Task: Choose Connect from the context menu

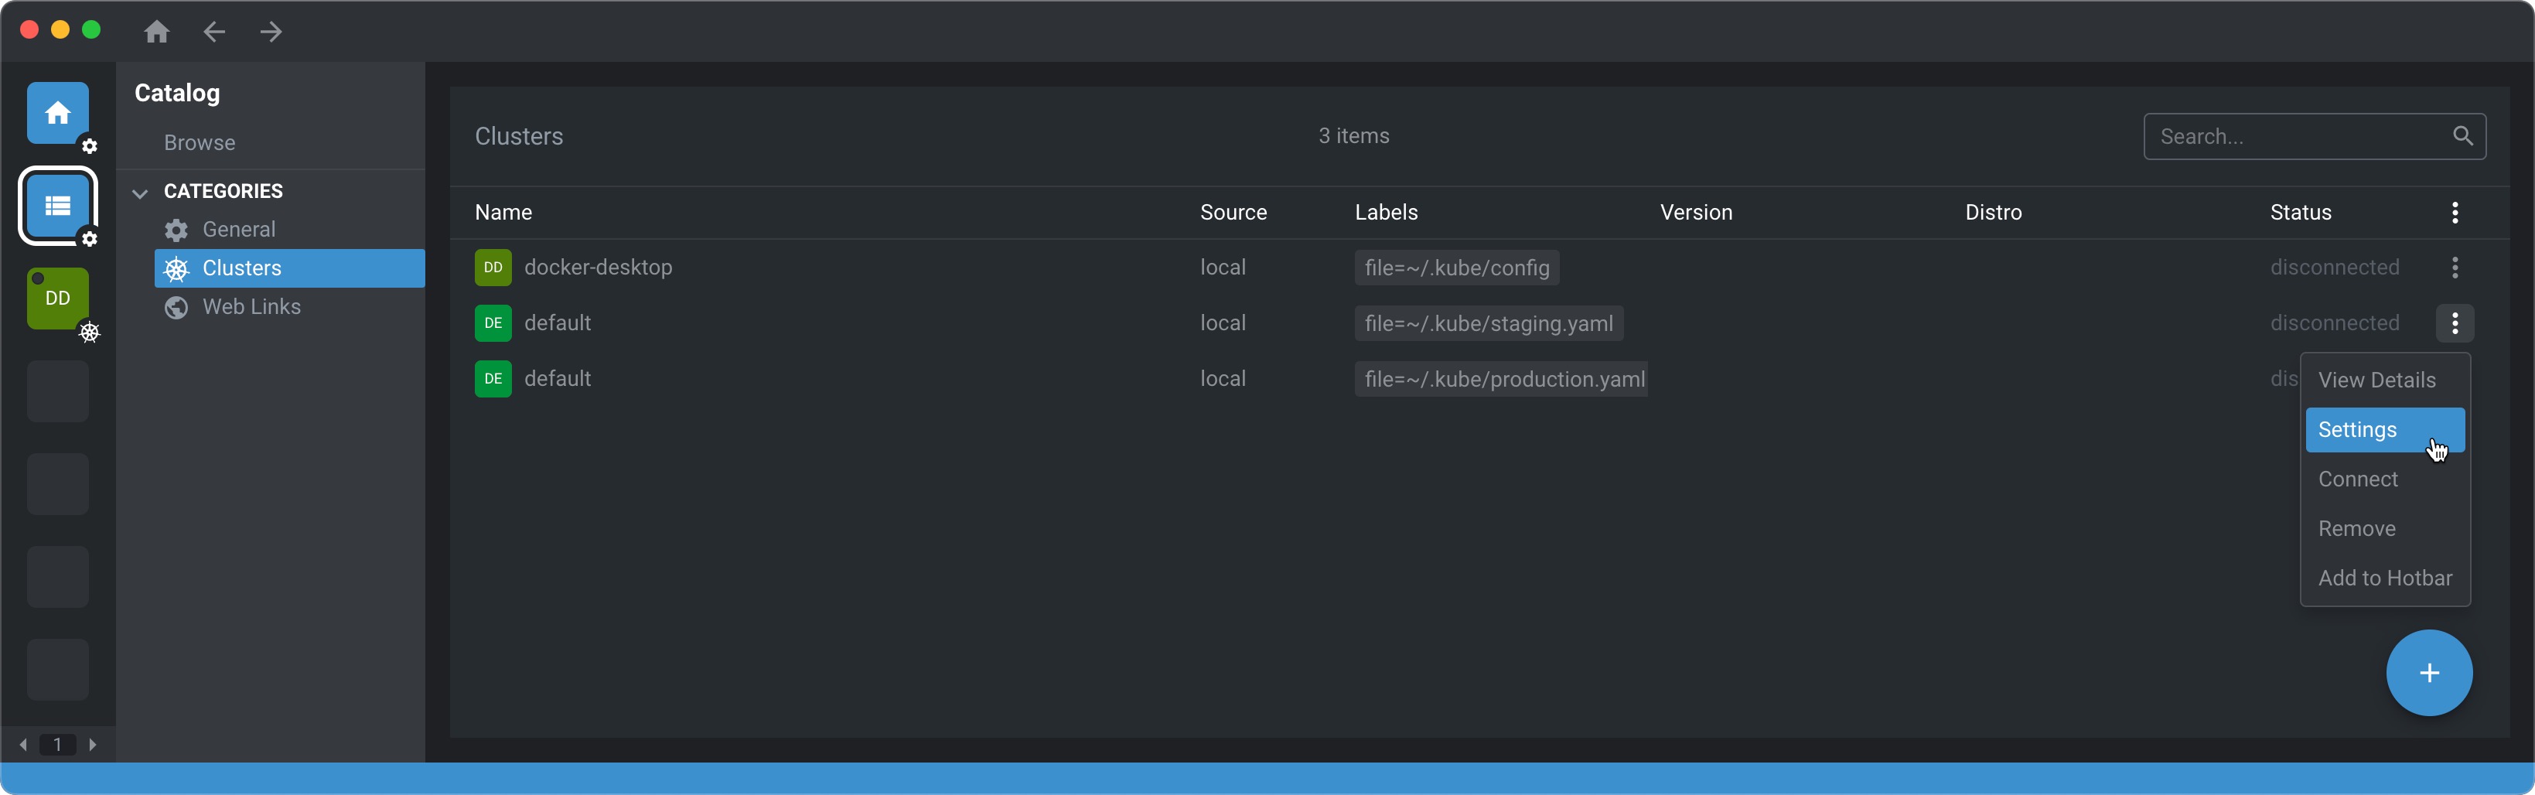Action: point(2358,479)
